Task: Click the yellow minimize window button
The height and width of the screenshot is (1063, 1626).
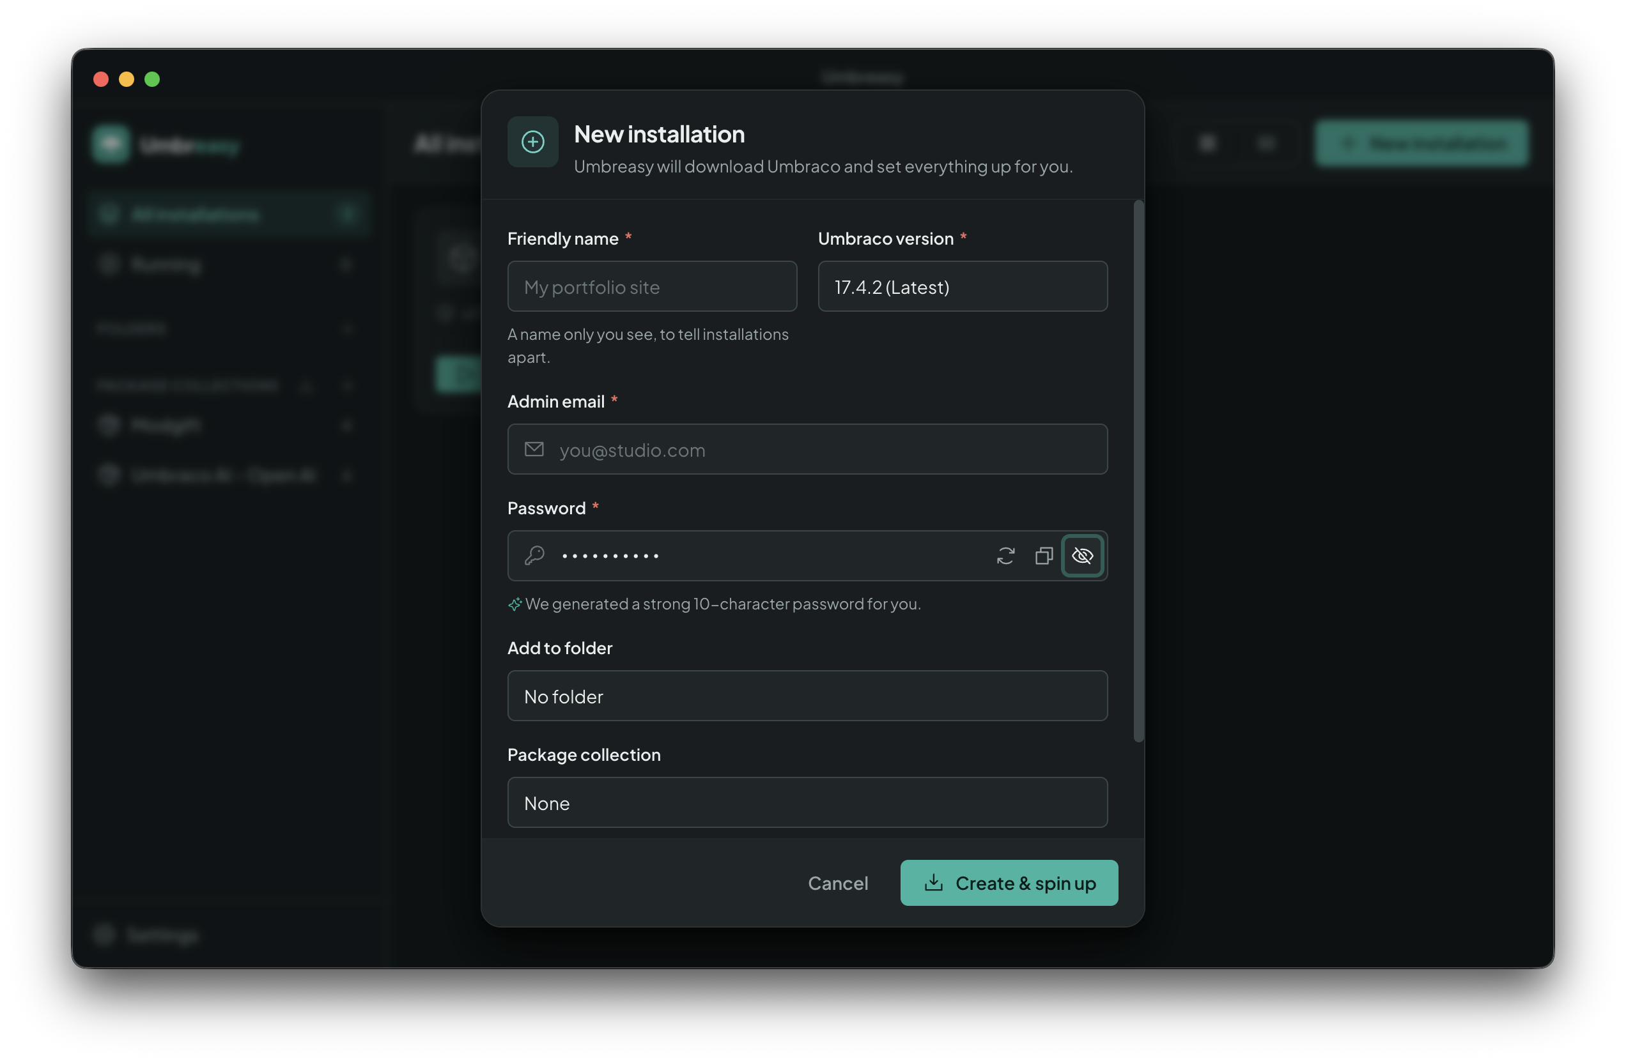Action: (127, 79)
